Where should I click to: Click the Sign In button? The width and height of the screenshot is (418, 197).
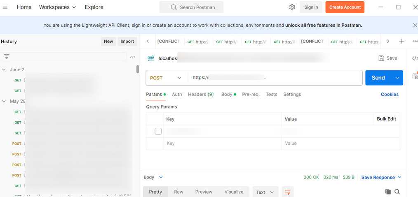click(x=311, y=7)
